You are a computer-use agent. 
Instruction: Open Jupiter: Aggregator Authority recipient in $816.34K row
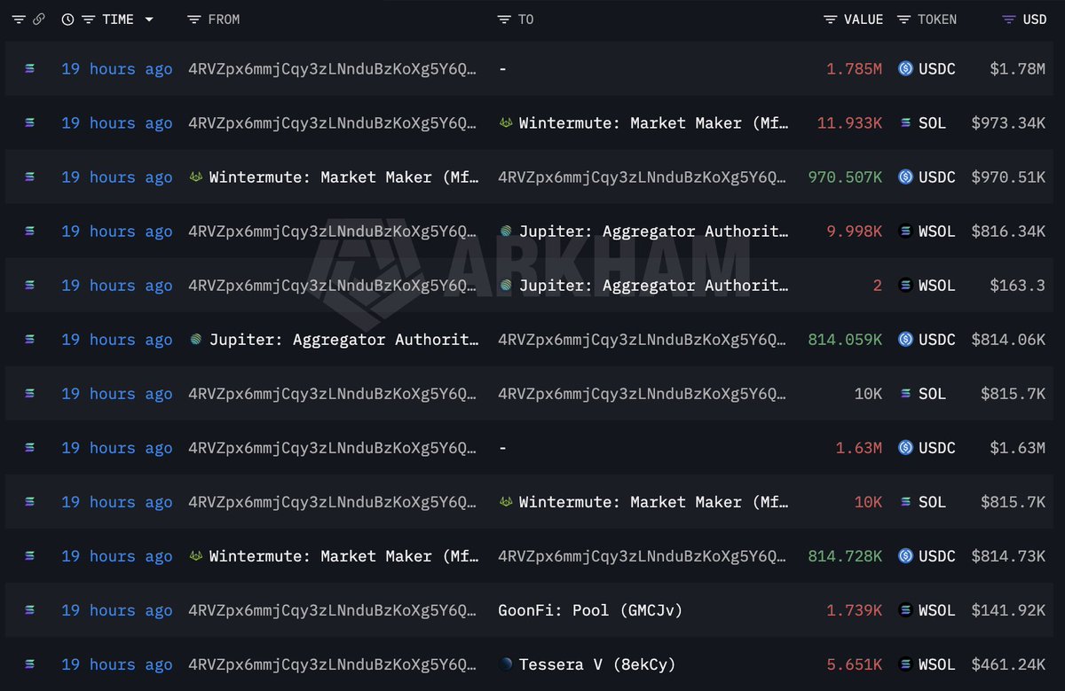pos(654,231)
